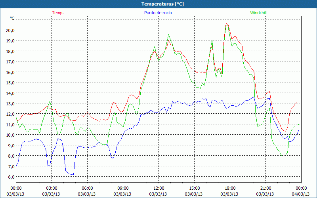The height and width of the screenshot is (198, 317).
Task: Click the red temperature peak near 18:00
Action: 226,24
